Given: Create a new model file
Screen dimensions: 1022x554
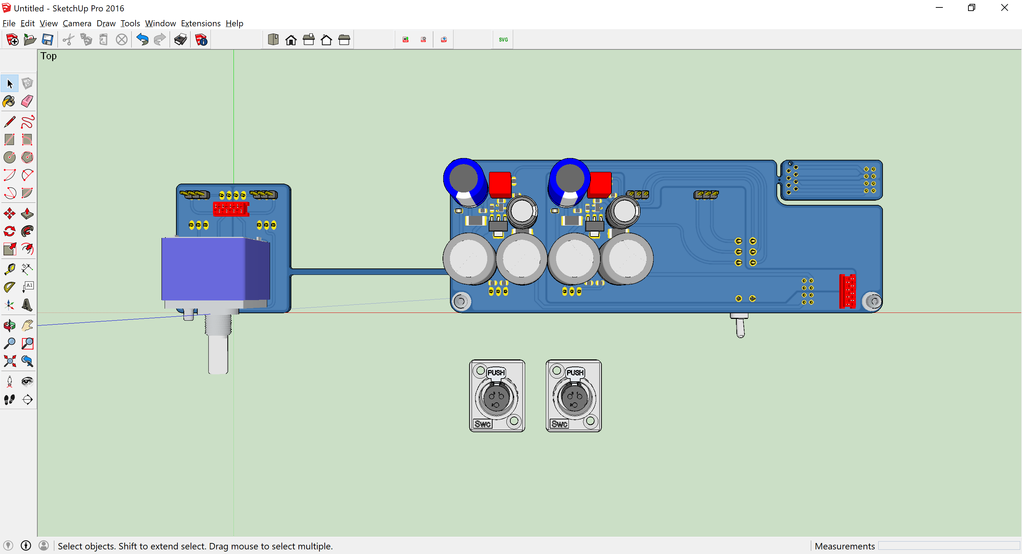Looking at the screenshot, I should click(12, 40).
